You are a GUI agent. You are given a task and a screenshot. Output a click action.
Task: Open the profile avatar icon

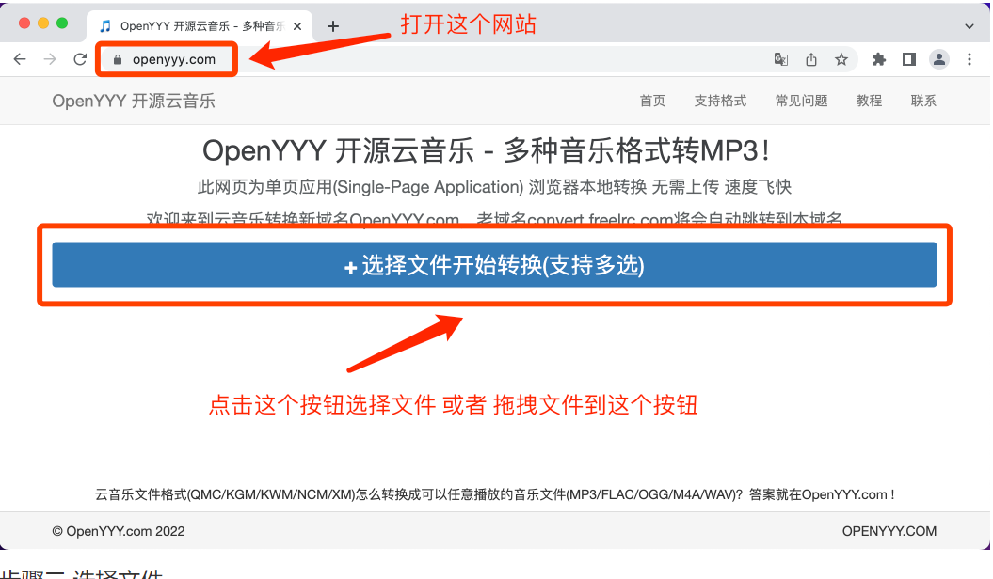pyautogui.click(x=939, y=59)
